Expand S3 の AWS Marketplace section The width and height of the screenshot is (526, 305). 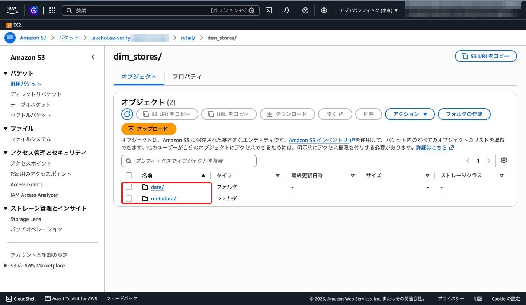(x=6, y=266)
